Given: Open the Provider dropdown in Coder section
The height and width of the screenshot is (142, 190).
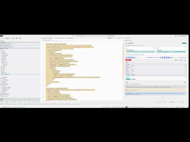Looking at the screenshot, I should click(158, 73).
